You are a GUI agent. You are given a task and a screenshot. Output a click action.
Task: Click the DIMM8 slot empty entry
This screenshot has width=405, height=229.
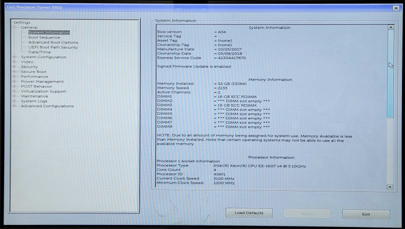tap(244, 127)
